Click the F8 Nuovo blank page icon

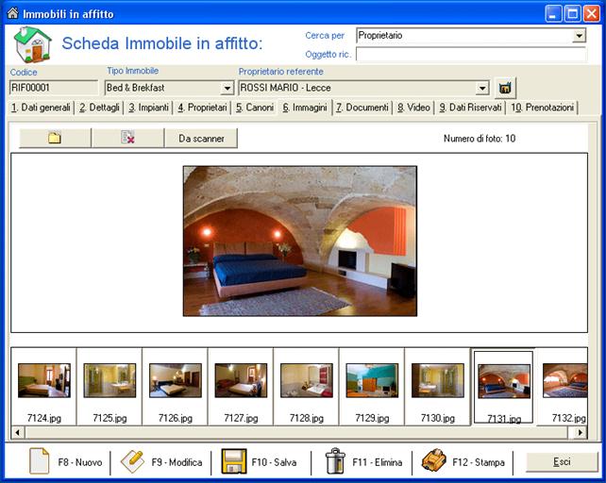pyautogui.click(x=40, y=461)
